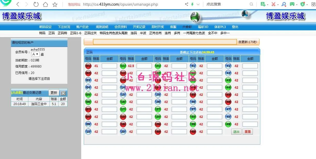Image resolution: width=316 pixels, height=159 pixels.
Task: Click the orange progress bar at top
Action: (x=165, y=42)
